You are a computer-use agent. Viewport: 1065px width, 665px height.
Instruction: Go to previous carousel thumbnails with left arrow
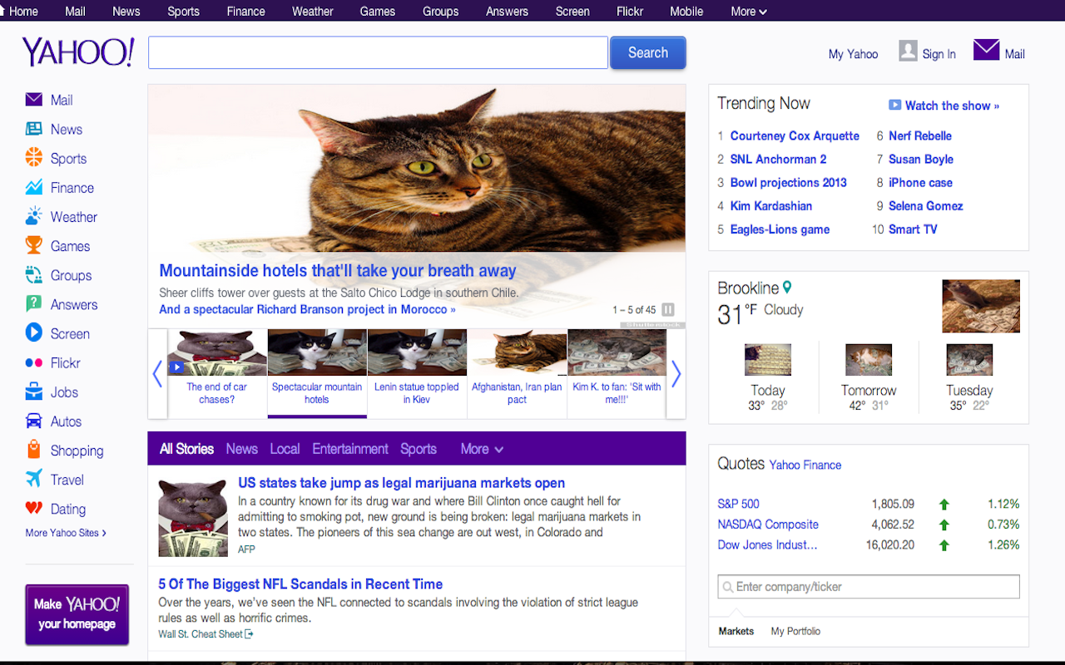tap(157, 374)
